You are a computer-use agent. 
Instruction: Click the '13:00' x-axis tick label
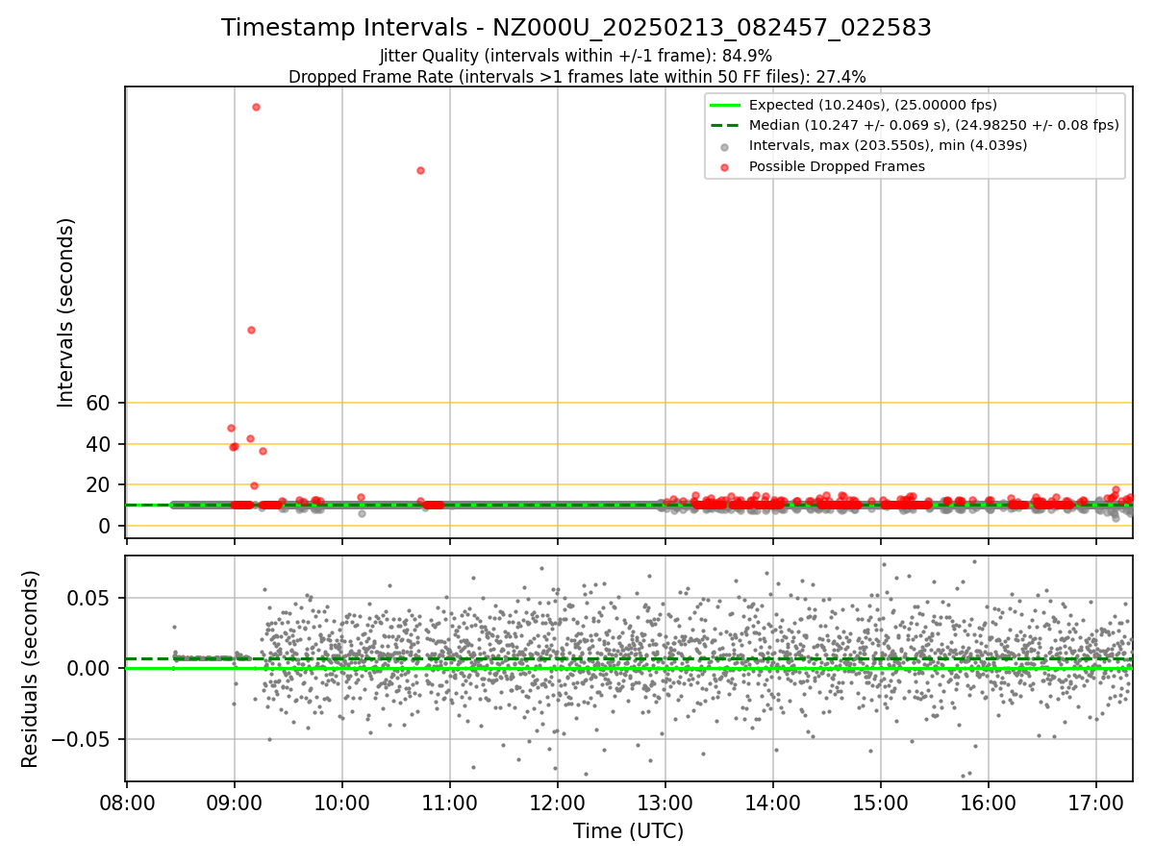point(665,803)
